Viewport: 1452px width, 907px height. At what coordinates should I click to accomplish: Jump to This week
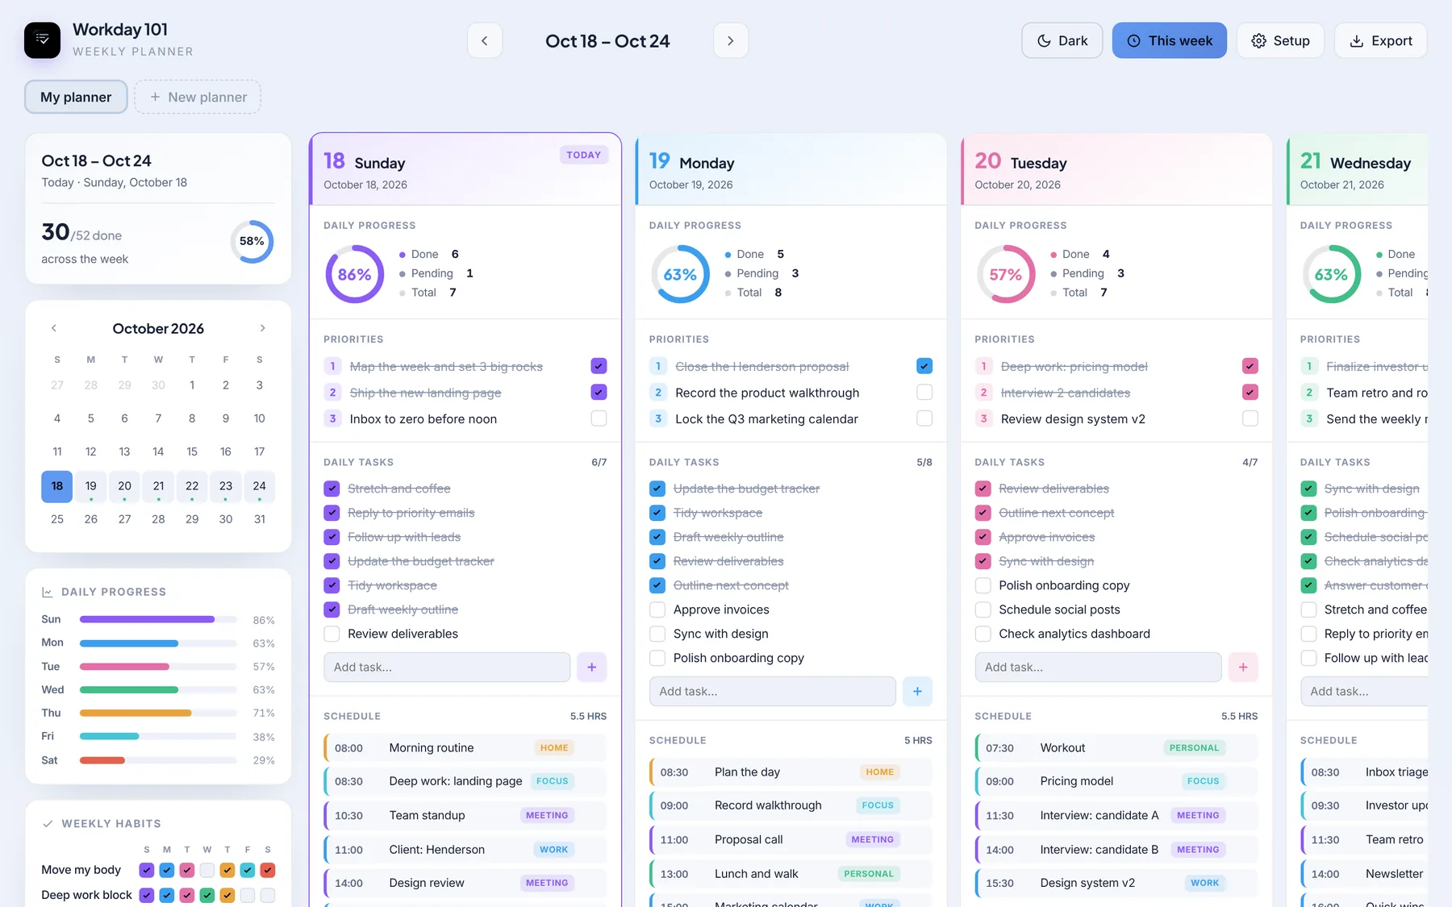click(x=1169, y=40)
